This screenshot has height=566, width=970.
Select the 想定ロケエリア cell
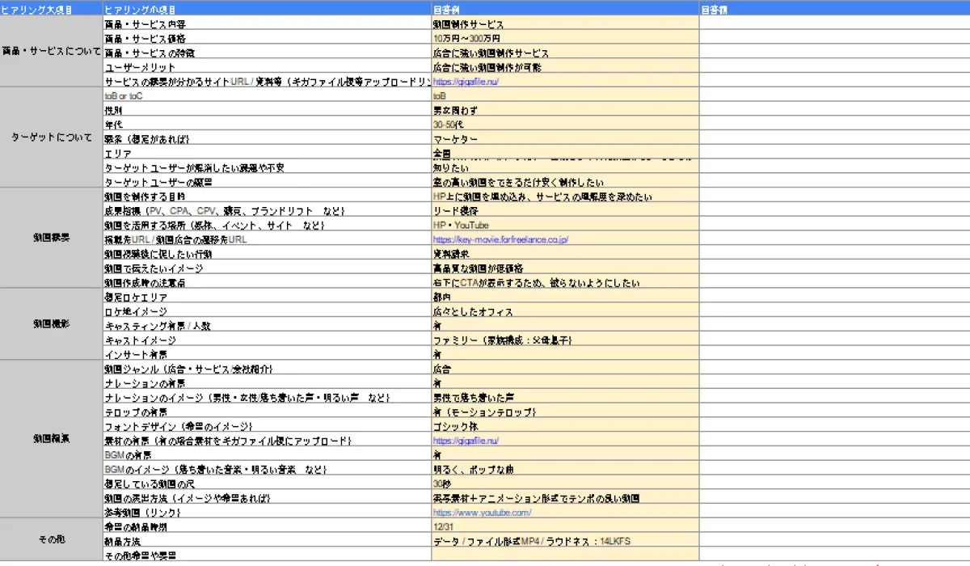point(267,298)
